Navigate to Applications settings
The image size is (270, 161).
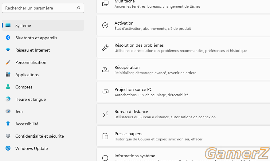coord(43,75)
